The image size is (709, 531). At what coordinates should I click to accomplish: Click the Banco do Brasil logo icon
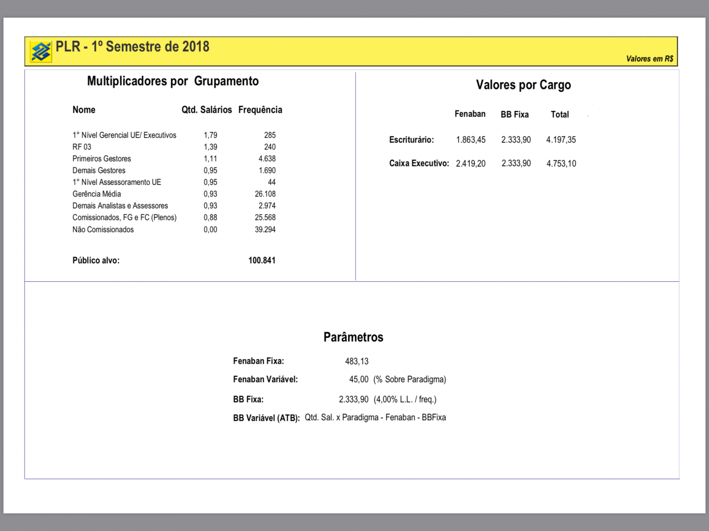click(41, 52)
